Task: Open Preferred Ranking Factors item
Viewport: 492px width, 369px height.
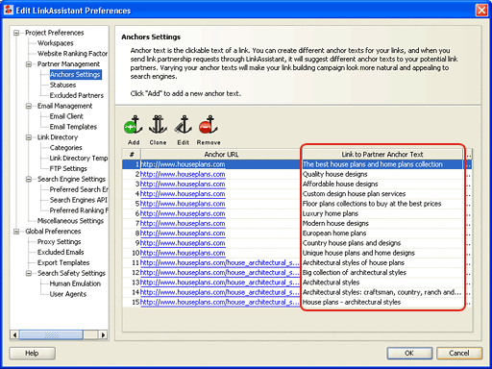Action: 79,210
